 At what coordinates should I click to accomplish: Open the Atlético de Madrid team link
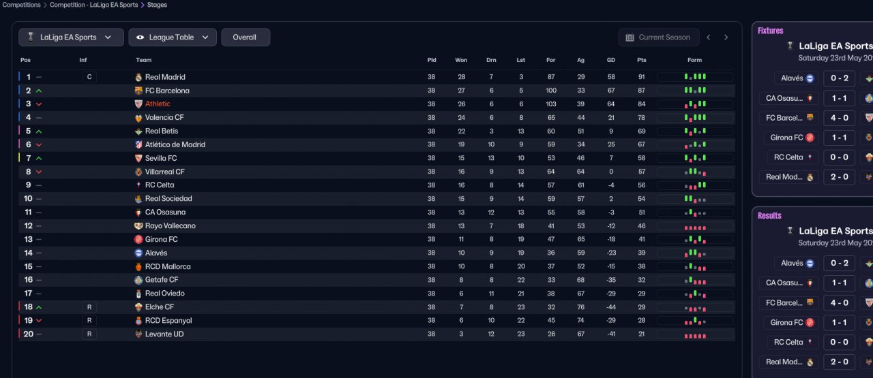pyautogui.click(x=175, y=144)
